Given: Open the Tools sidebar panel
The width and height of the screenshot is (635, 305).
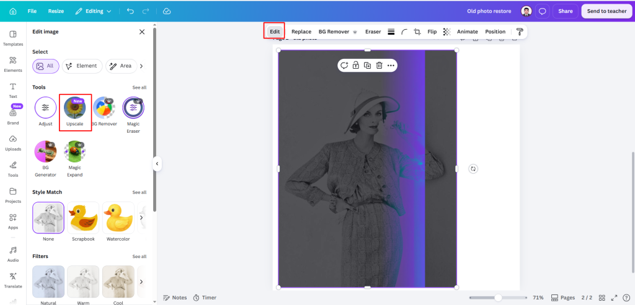Looking at the screenshot, I should (13, 169).
